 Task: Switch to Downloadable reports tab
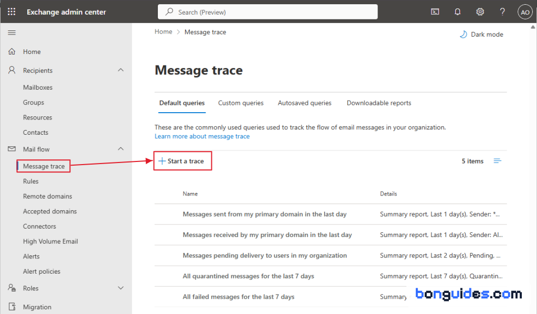pyautogui.click(x=379, y=103)
